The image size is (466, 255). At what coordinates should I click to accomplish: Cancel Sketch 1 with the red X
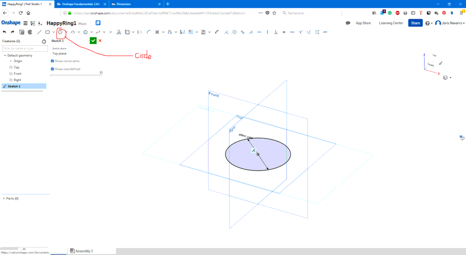click(x=100, y=41)
